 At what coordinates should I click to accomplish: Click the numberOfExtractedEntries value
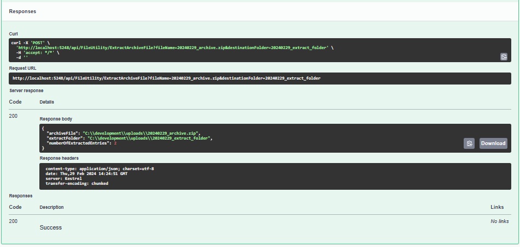pos(115,143)
